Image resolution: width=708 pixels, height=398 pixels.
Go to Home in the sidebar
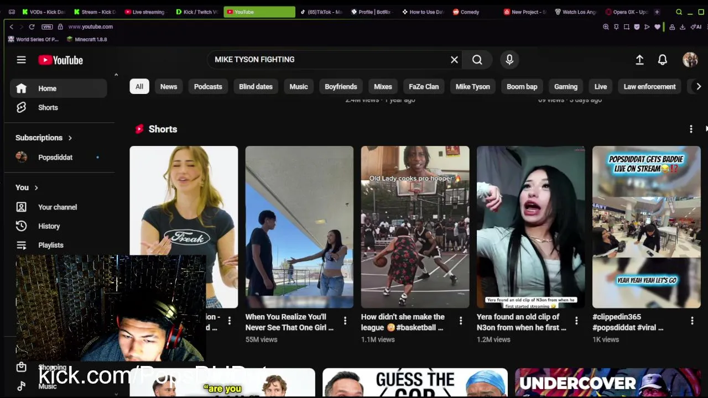coord(58,88)
